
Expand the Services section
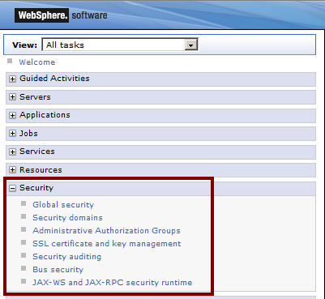(x=12, y=152)
